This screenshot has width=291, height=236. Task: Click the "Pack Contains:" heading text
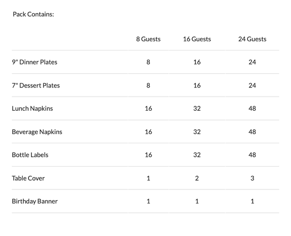[x=33, y=14]
